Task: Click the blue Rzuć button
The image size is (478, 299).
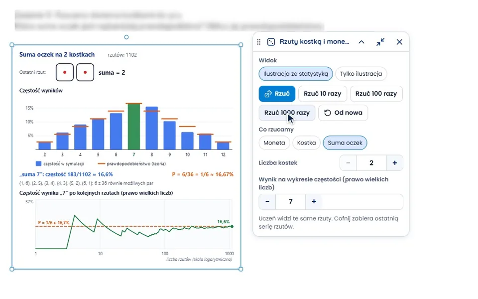Action: (x=277, y=94)
